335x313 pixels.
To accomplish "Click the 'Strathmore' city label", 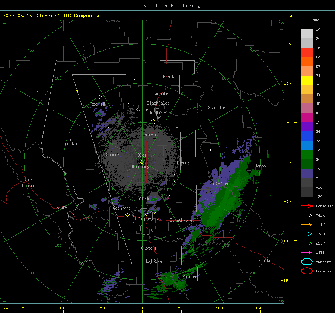I will point(181,220).
